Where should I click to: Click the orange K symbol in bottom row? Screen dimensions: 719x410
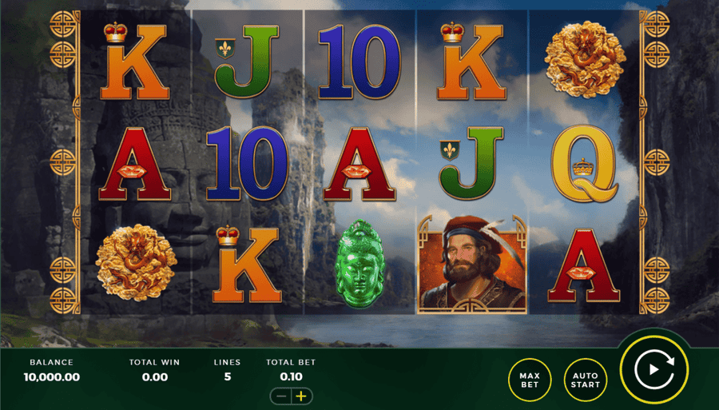[248, 265]
